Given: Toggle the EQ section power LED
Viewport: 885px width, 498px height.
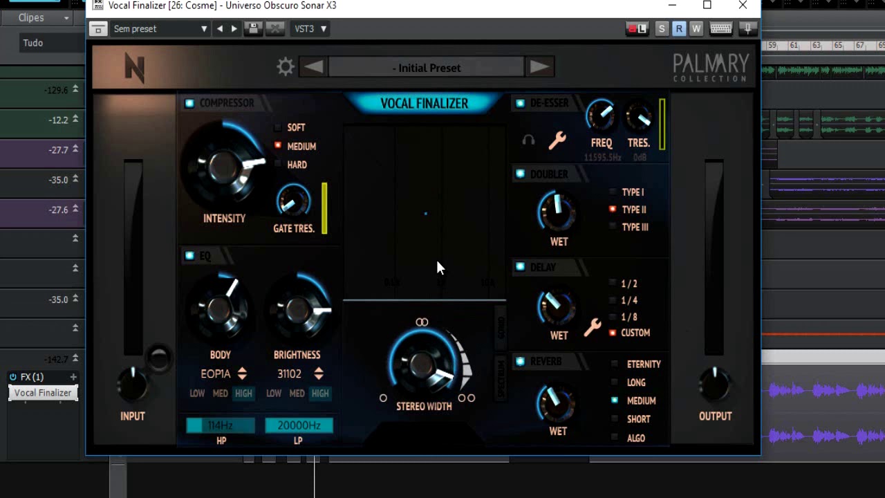Looking at the screenshot, I should point(189,256).
